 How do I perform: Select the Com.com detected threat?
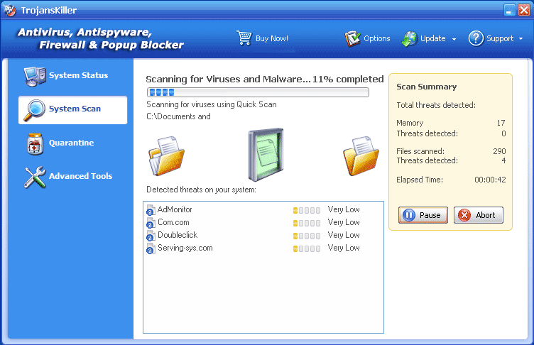pos(173,222)
